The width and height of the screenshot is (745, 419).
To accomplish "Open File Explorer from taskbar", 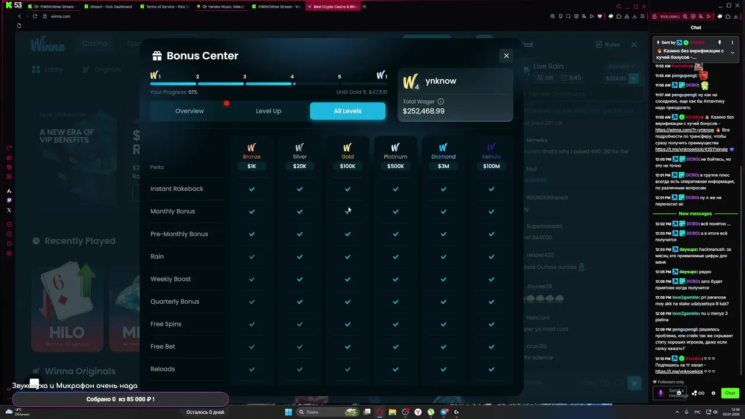I will (392, 412).
